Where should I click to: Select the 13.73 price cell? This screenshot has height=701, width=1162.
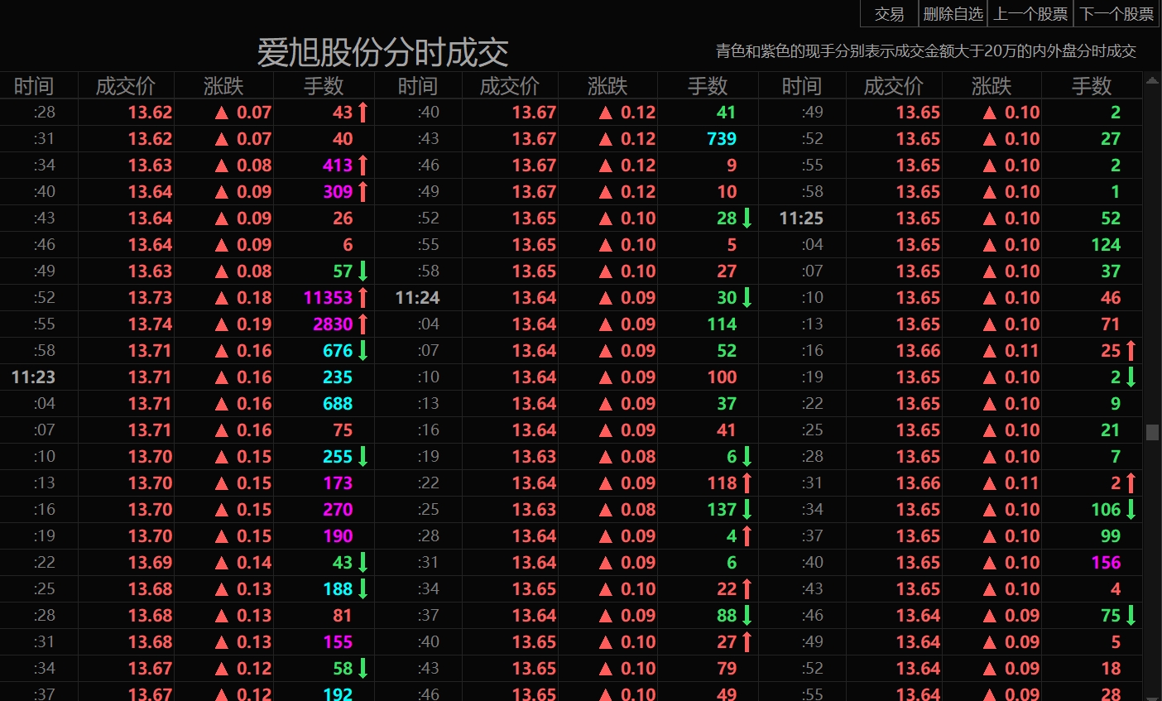(x=150, y=298)
